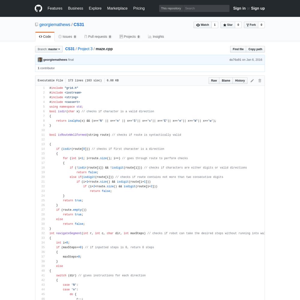Viewport: 300px width, 300px height.
Task: Click line number 1
Action: [x=44, y=88]
